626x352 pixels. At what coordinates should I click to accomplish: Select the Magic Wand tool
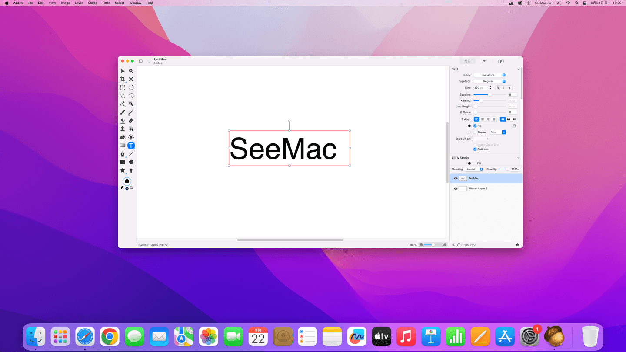click(x=123, y=104)
